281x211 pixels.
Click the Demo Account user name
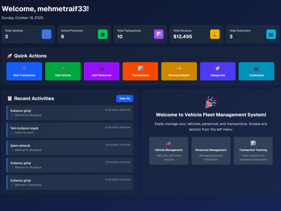coord(24,133)
